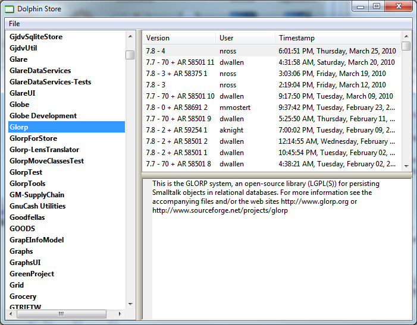The width and height of the screenshot is (417, 325).
Task: Click package list horizontal scroll left arrow
Action: tap(11, 314)
